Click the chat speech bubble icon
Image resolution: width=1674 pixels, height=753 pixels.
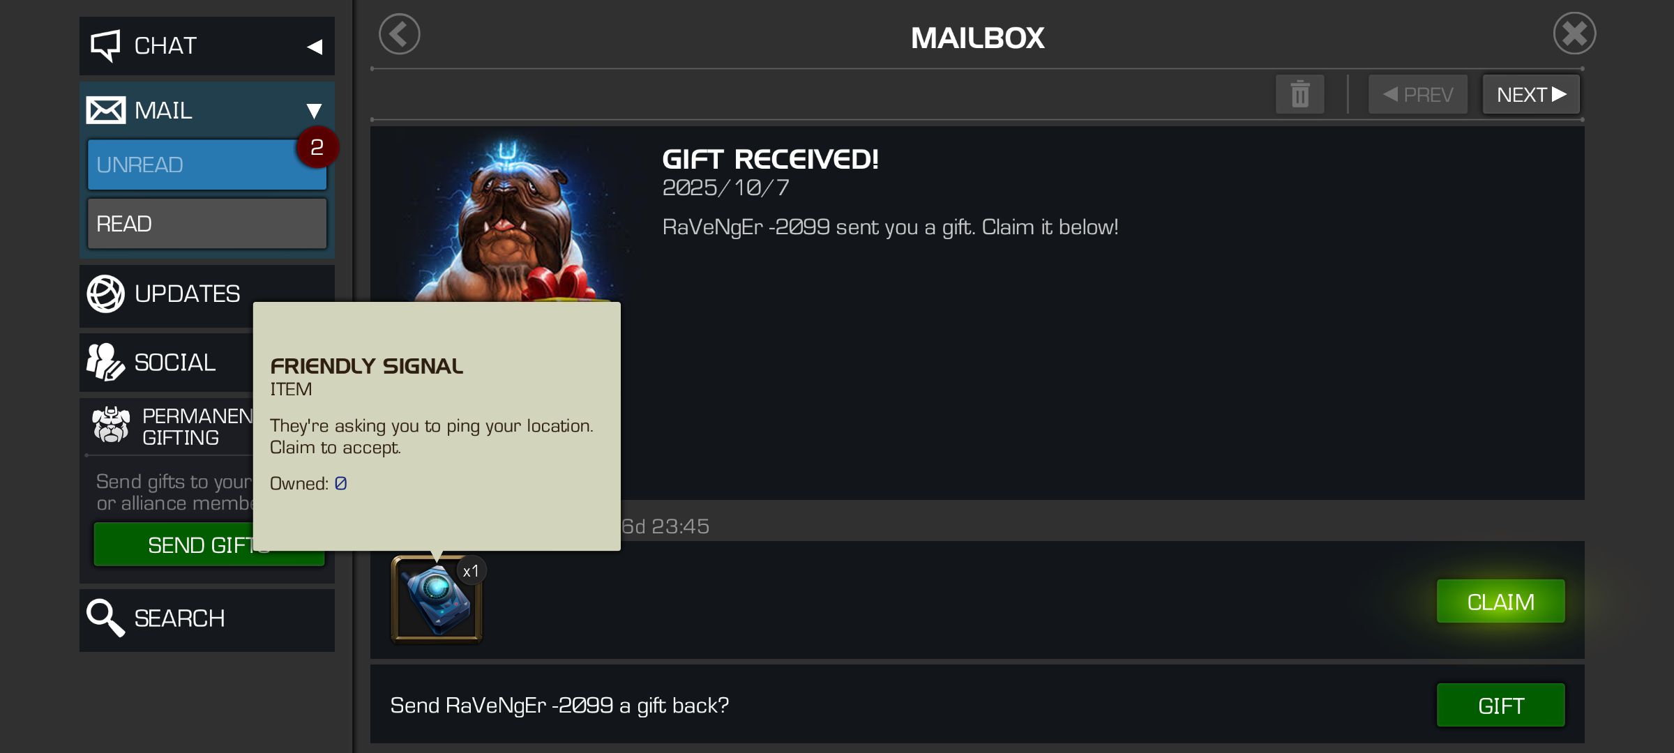(x=106, y=45)
